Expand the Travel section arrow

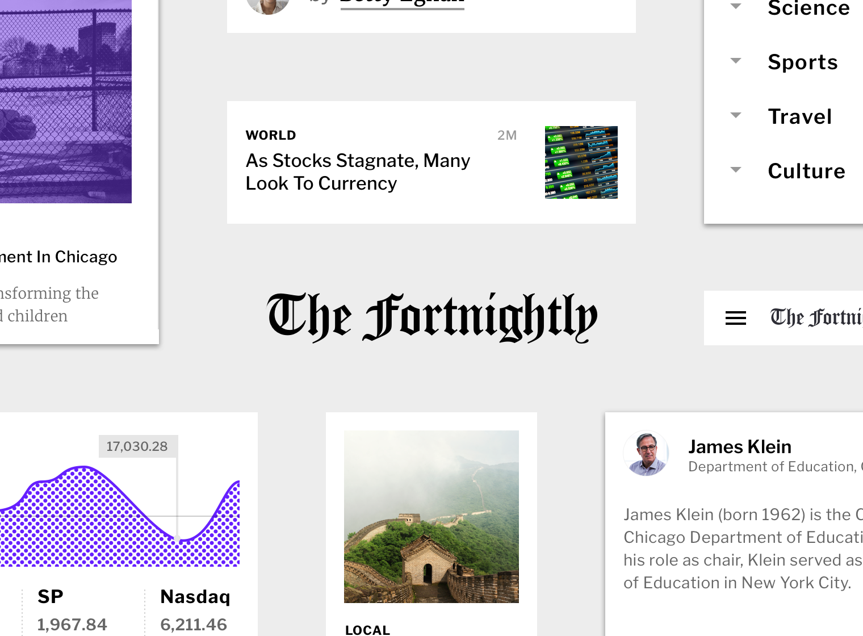[x=735, y=115]
